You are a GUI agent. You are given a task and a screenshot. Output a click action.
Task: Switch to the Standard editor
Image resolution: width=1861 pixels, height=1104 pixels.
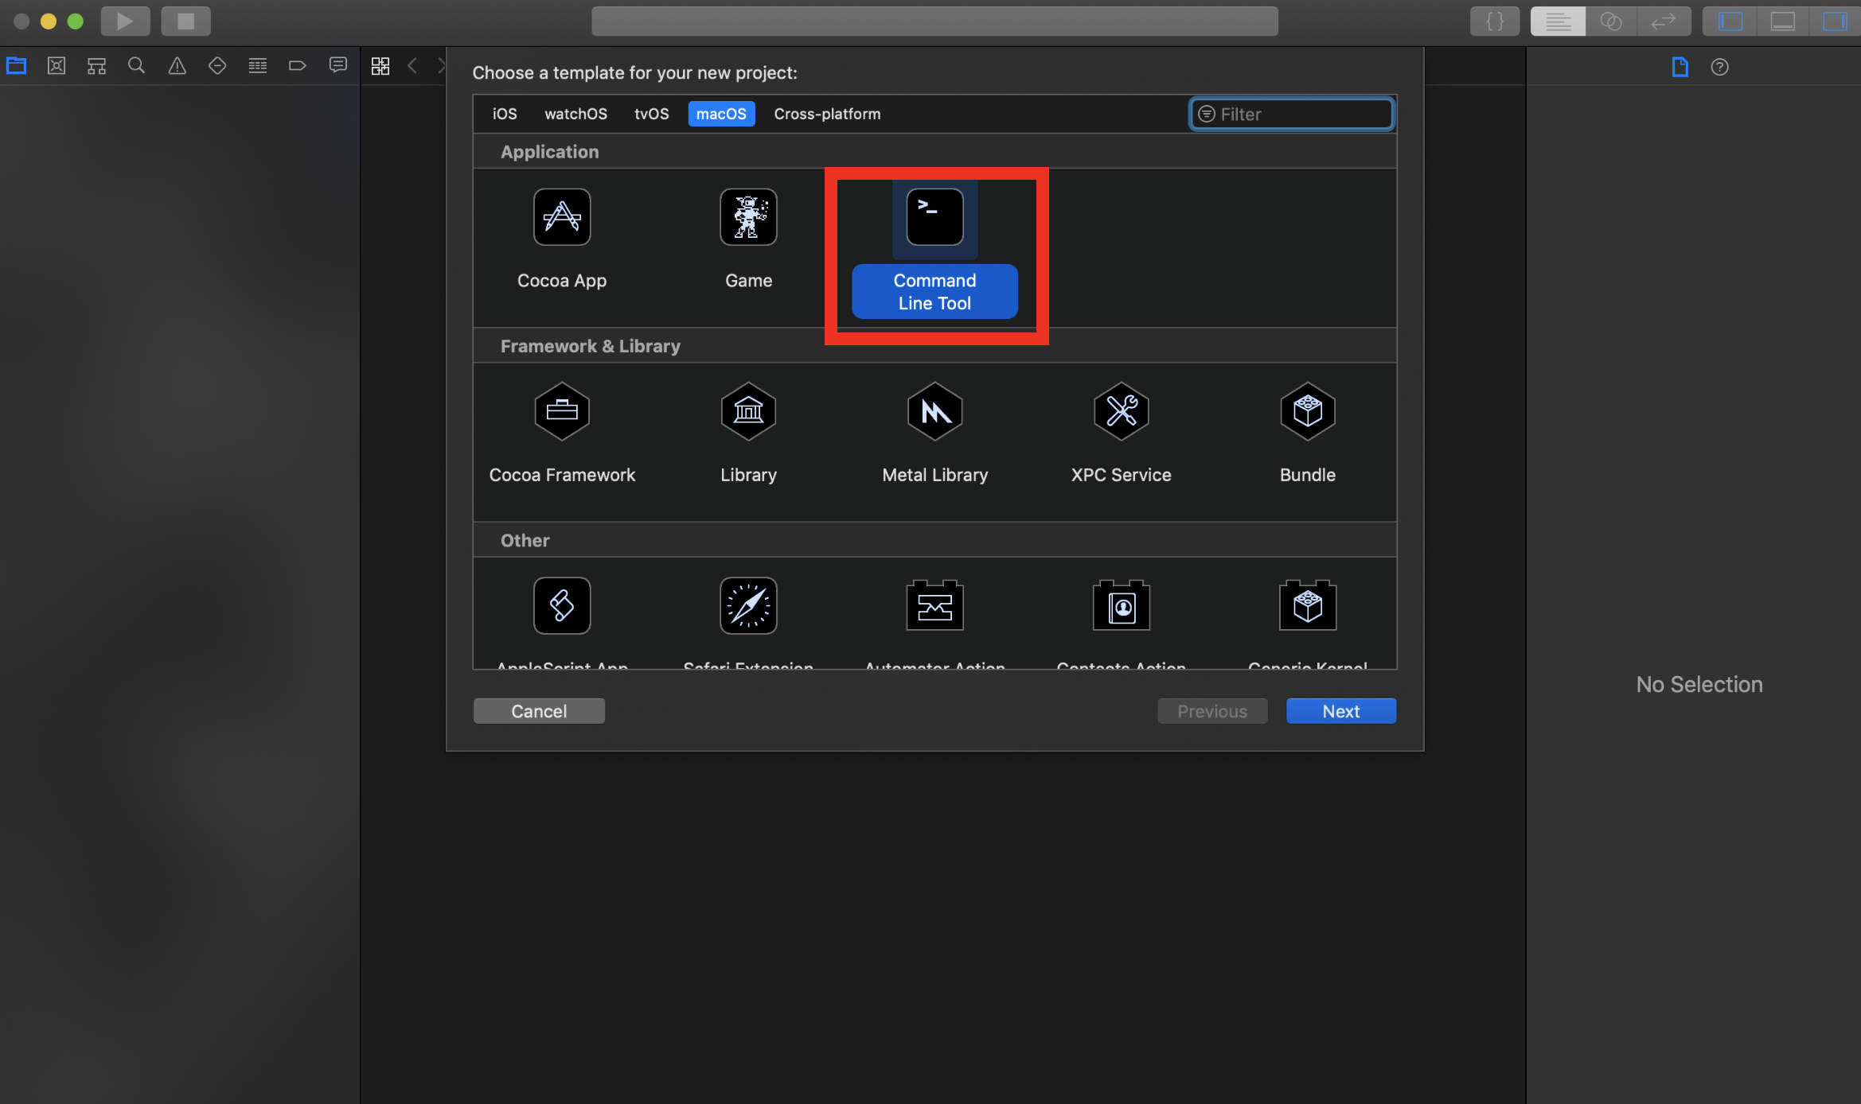click(x=1558, y=21)
